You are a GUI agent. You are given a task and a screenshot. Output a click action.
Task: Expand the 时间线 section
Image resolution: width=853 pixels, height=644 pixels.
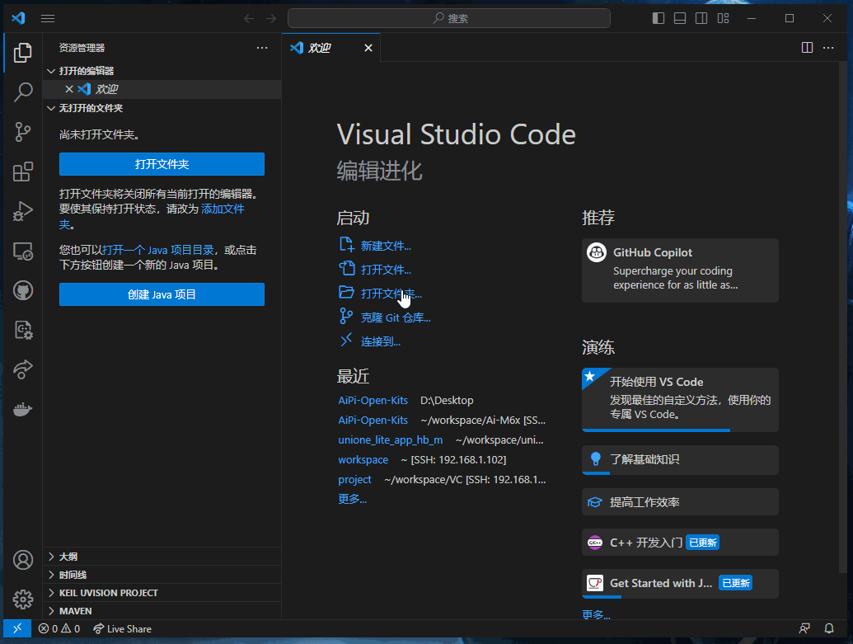[x=162, y=575]
